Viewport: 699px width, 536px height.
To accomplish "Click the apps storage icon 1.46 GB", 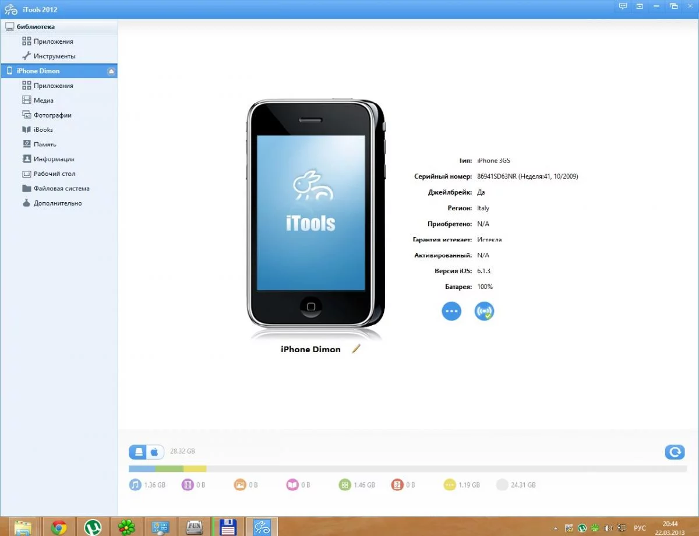I will pyautogui.click(x=345, y=485).
